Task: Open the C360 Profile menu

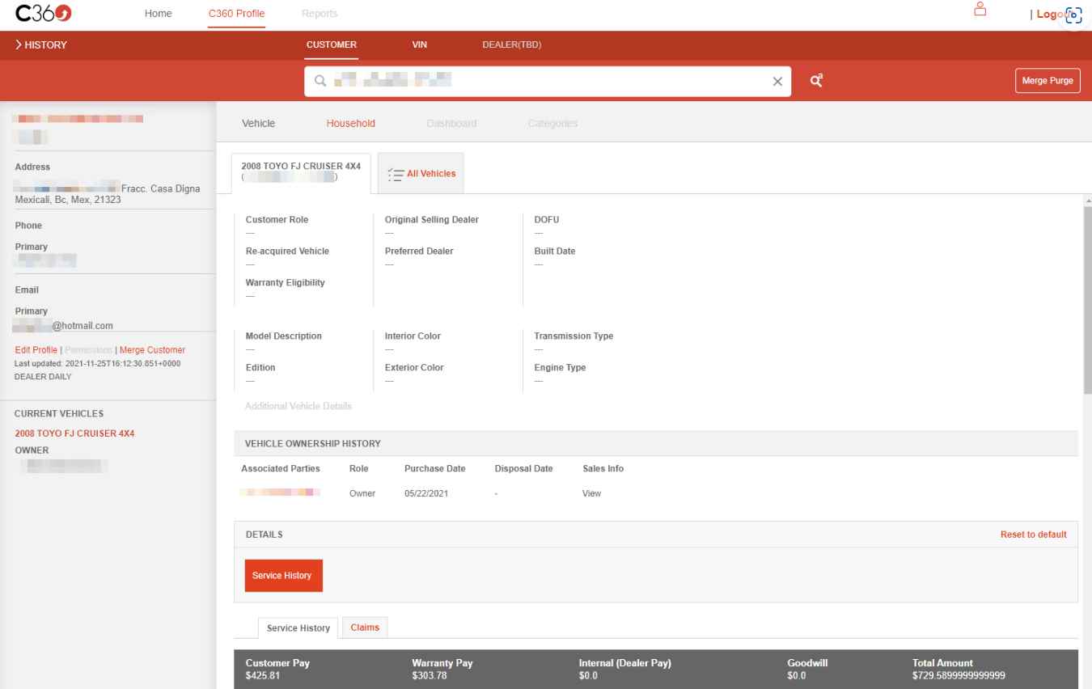Action: 236,14
